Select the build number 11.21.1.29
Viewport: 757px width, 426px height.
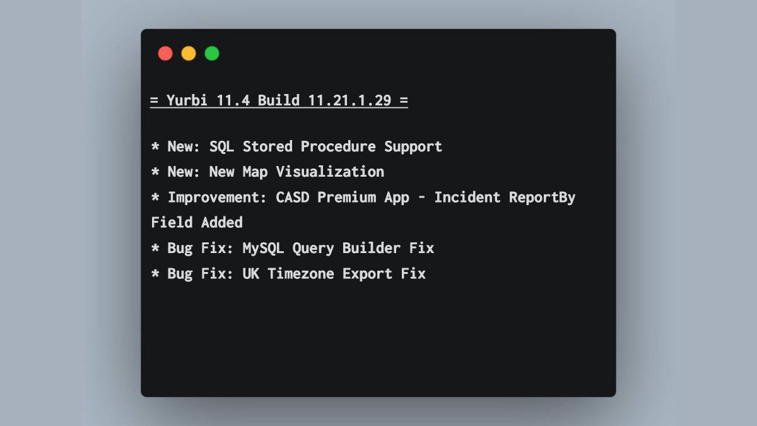tap(350, 100)
